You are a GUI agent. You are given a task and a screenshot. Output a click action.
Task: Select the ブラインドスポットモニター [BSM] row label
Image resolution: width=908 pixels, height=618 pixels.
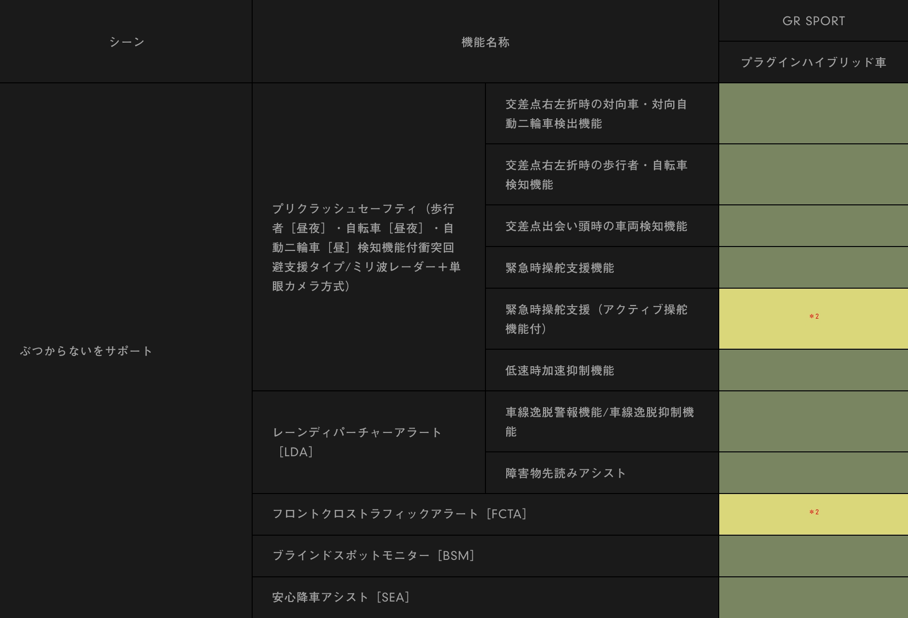click(x=374, y=556)
